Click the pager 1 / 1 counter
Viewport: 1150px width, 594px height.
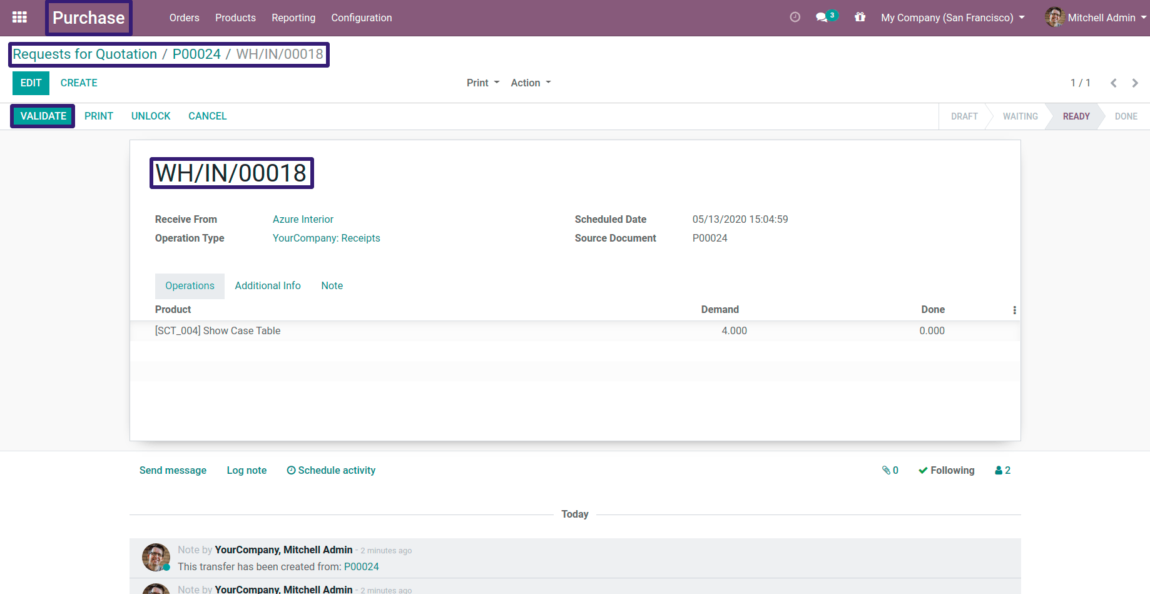pos(1080,83)
